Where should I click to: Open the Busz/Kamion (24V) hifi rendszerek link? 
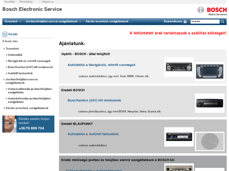click(x=94, y=100)
